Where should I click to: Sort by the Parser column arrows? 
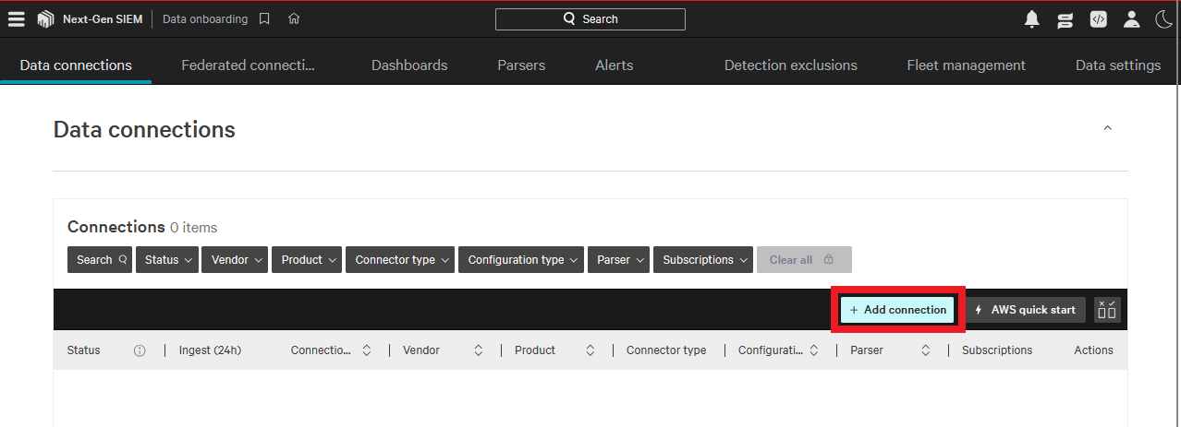pos(925,350)
